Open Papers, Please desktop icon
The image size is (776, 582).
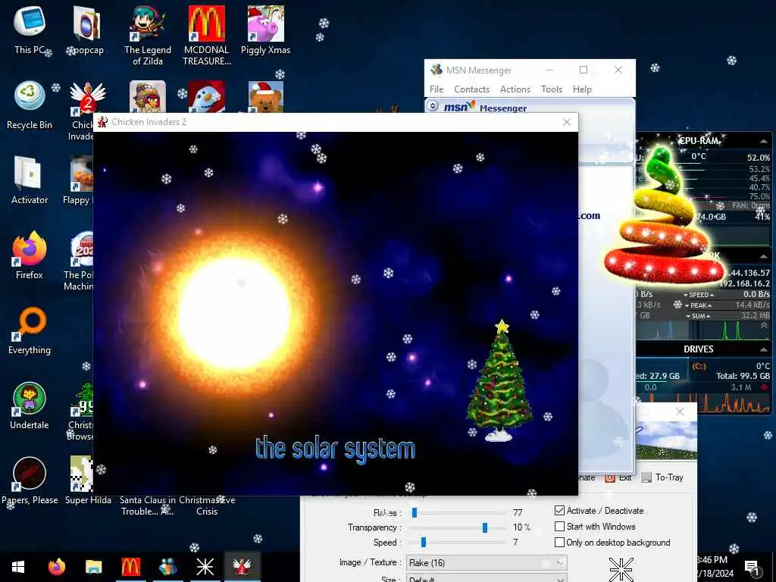(30, 480)
